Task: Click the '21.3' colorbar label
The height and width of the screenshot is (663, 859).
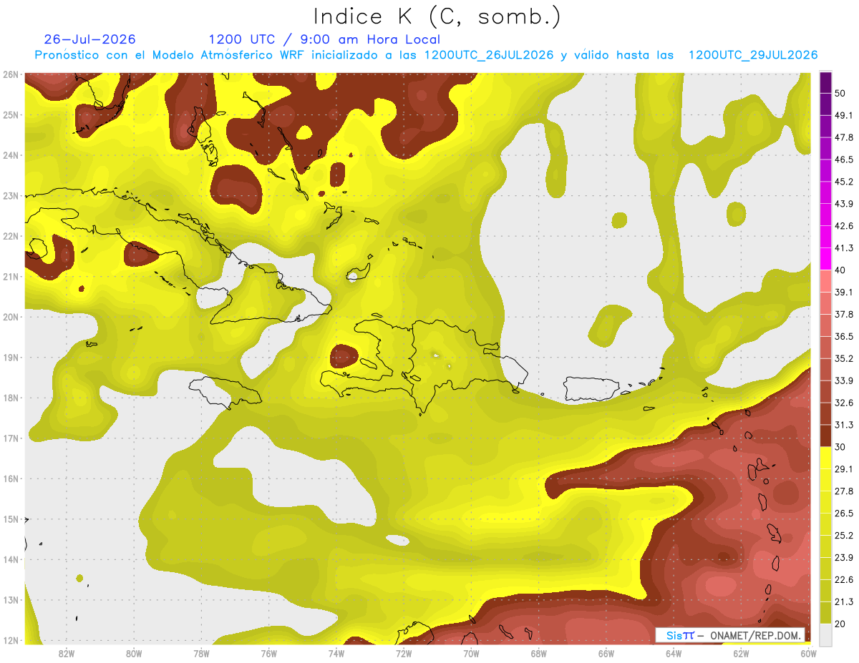Action: point(844,601)
